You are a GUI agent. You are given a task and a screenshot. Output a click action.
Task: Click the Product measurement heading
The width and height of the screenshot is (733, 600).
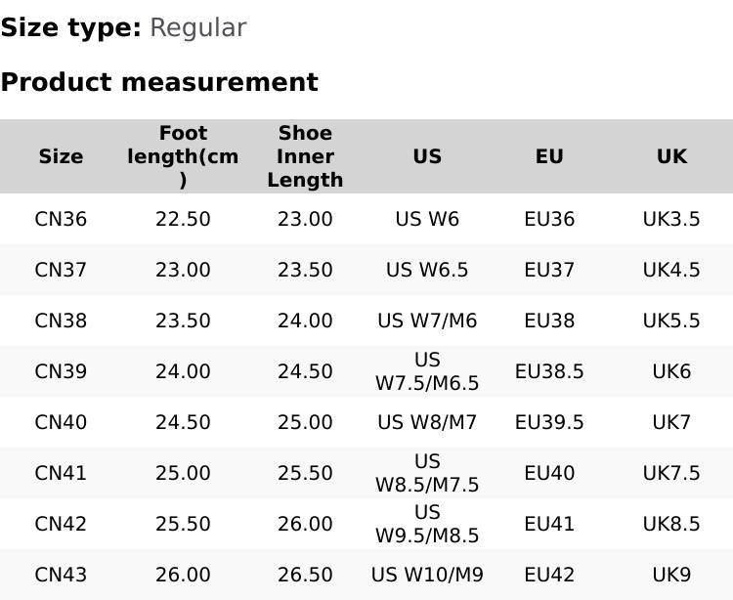point(159,82)
